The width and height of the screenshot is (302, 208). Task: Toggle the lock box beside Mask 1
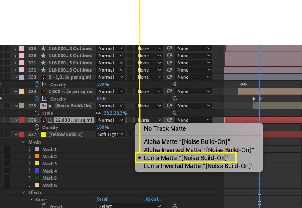click(x=7, y=149)
